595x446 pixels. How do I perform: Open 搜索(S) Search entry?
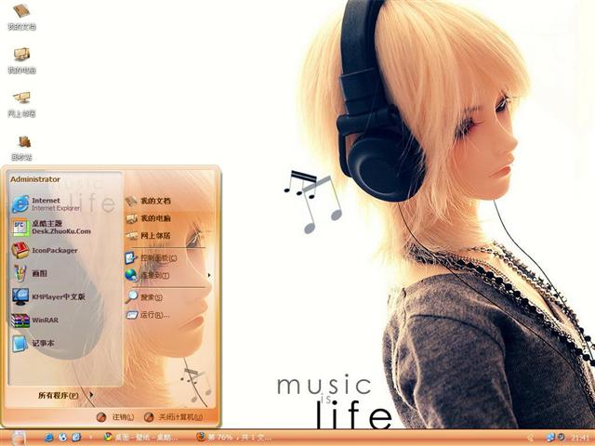144,297
